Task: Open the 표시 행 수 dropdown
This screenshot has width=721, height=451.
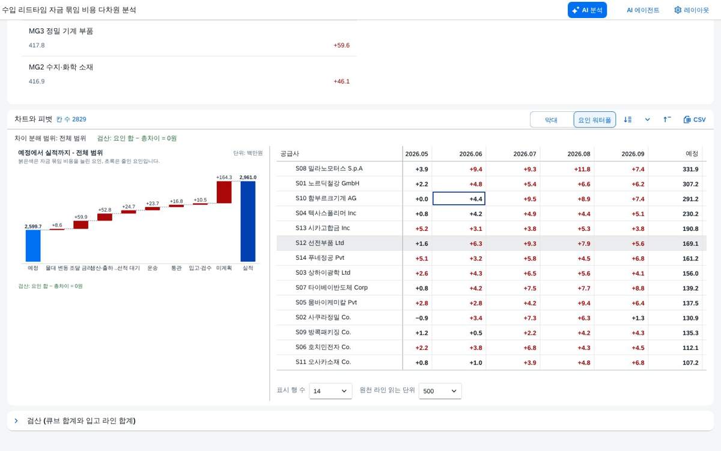Action: (x=330, y=391)
